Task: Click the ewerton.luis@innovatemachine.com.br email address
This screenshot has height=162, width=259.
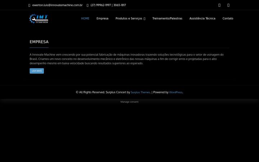Action: click(57, 5)
